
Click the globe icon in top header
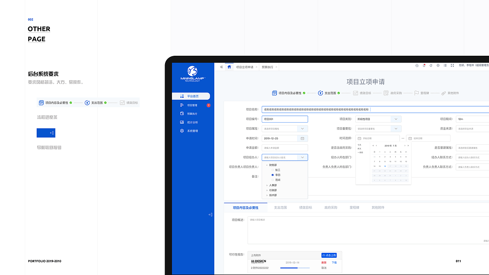[417, 65]
